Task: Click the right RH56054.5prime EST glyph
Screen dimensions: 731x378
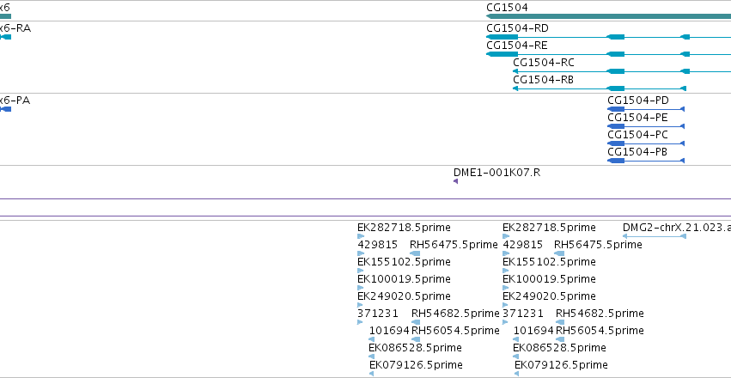Action: click(560, 339)
